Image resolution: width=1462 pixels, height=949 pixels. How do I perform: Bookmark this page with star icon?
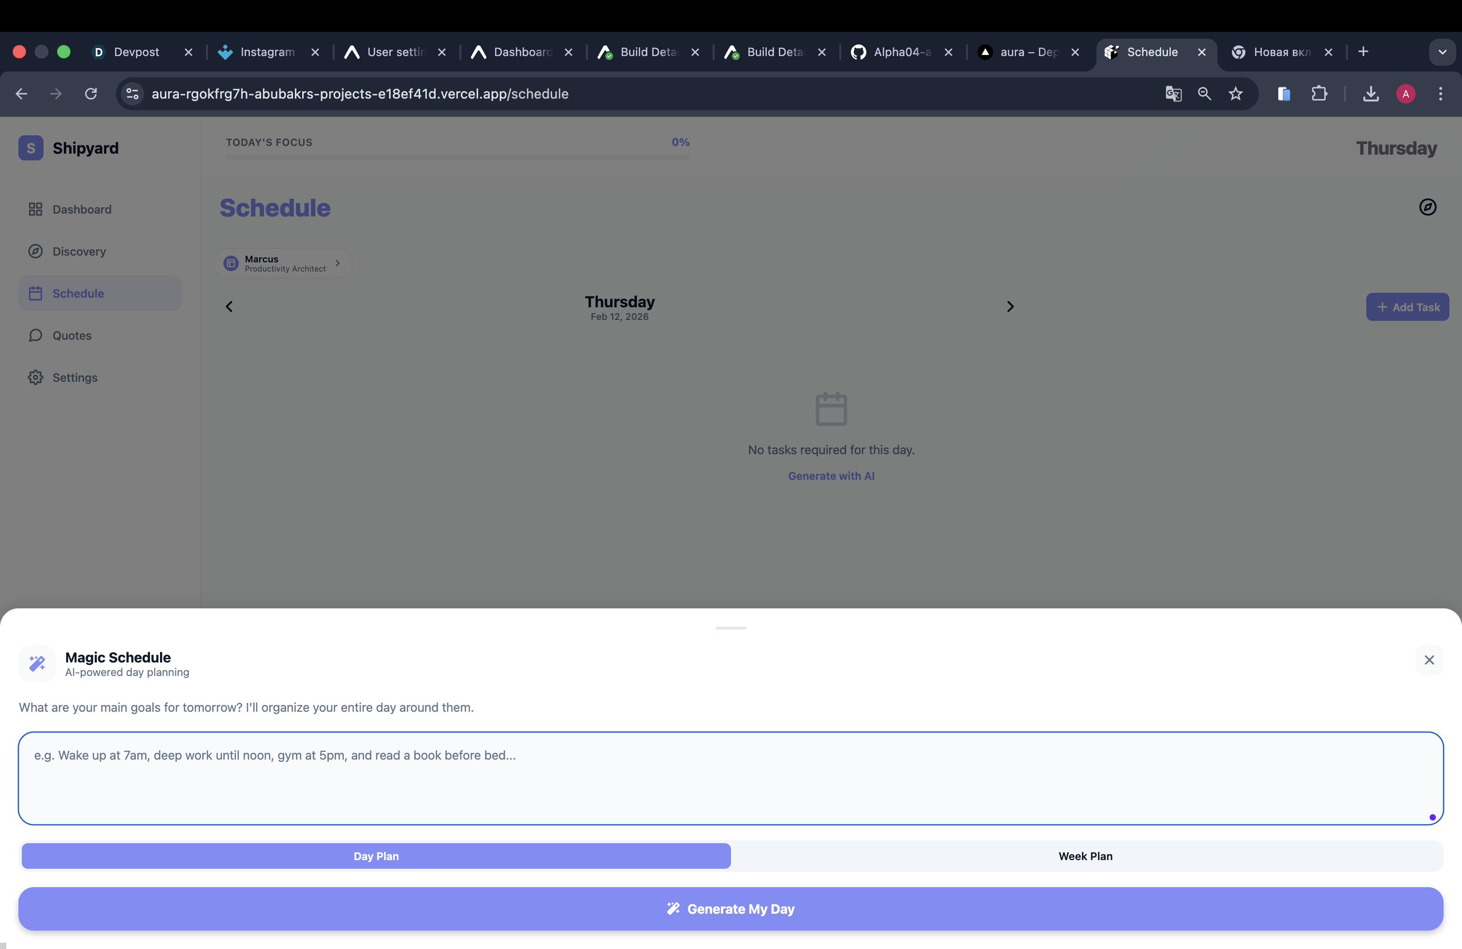pos(1235,94)
